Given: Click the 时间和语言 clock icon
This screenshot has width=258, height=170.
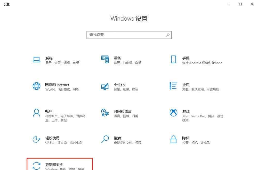Looking at the screenshot, I should [105, 113].
